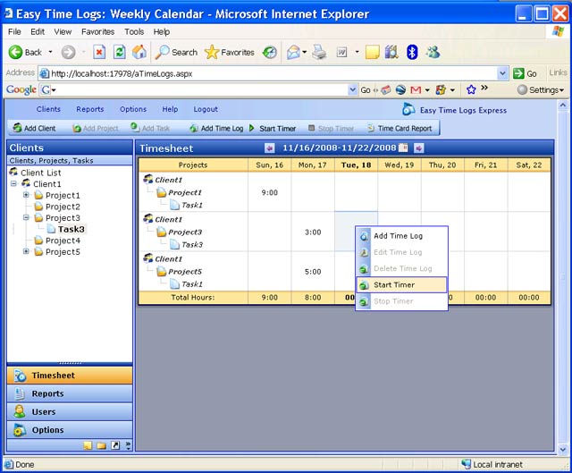This screenshot has height=473, width=572.
Task: Click the page scrollbar up arrow
Action: point(563,106)
